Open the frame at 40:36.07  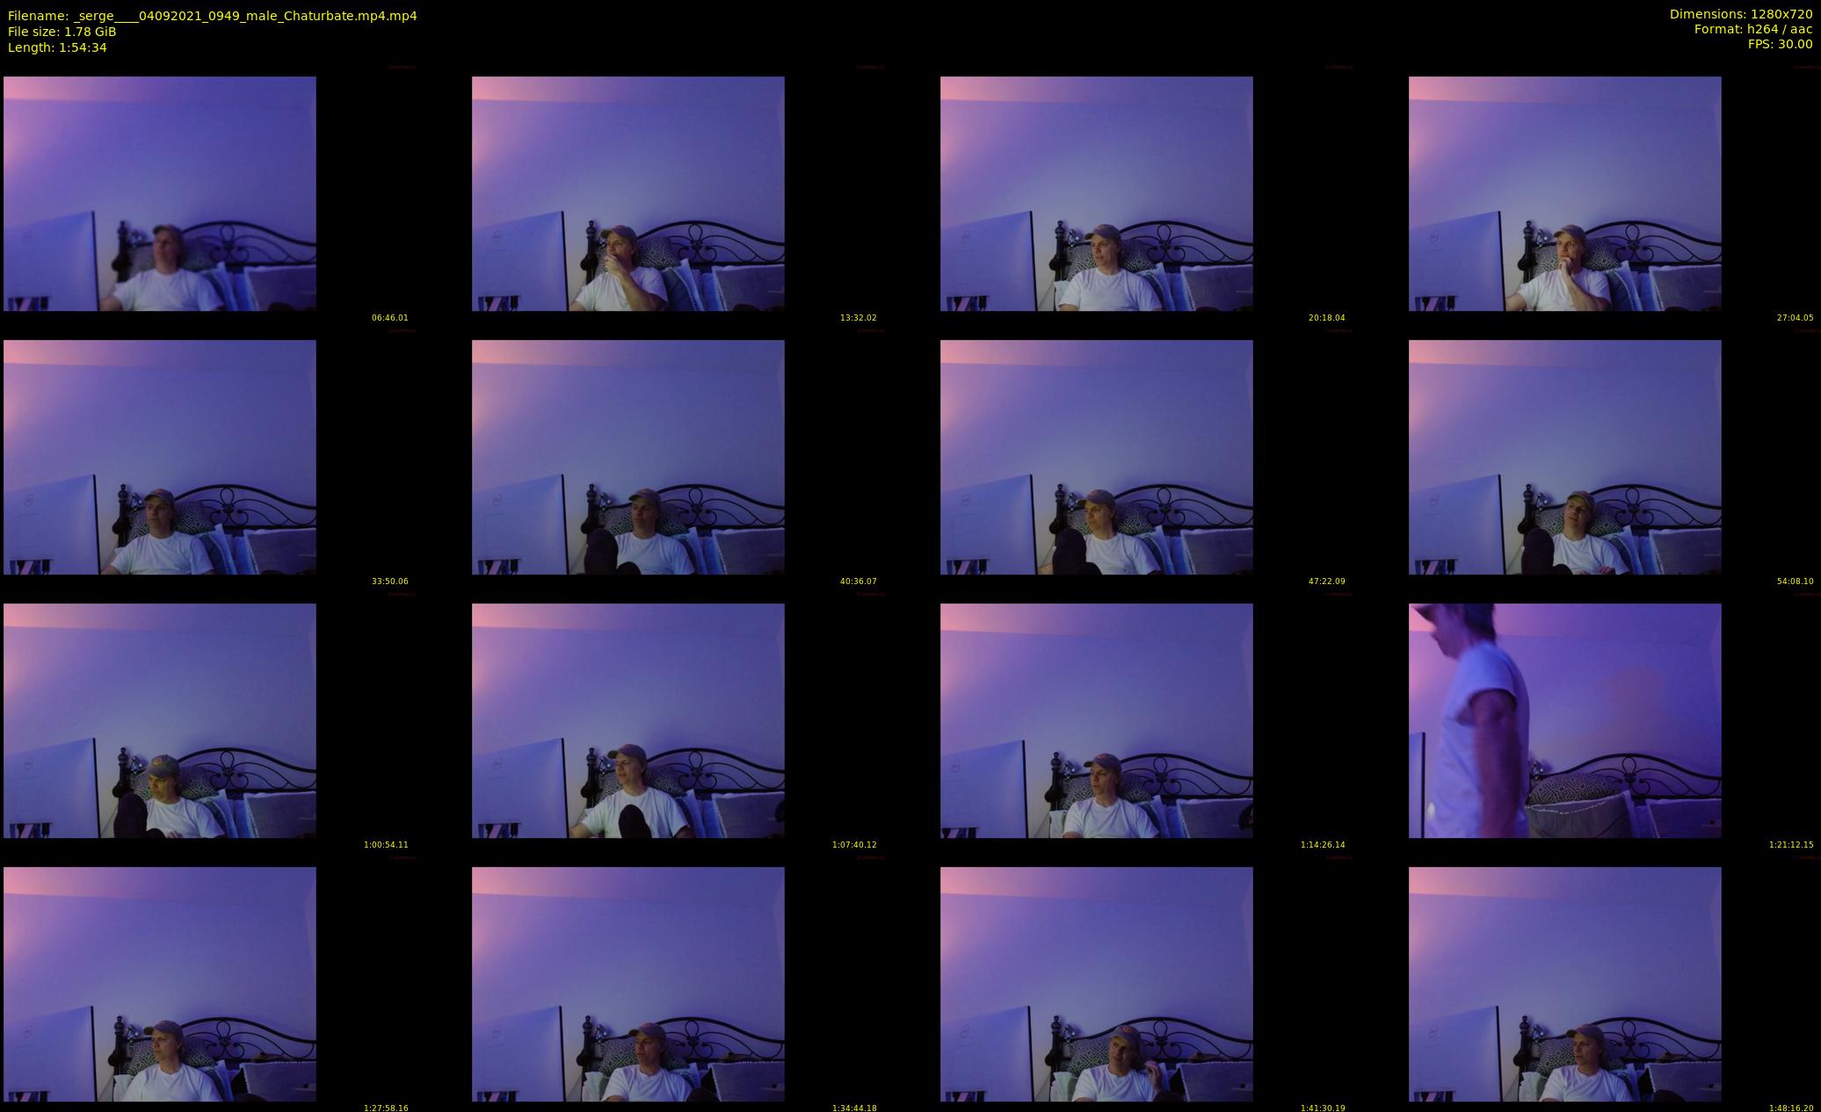628,457
